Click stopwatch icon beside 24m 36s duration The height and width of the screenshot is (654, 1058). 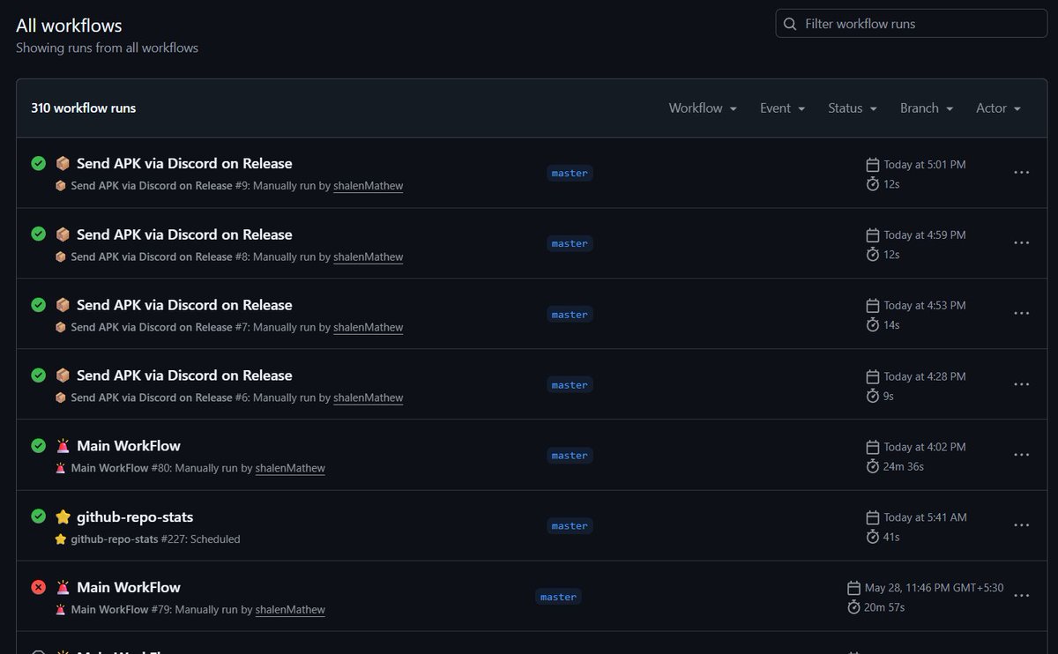click(873, 465)
